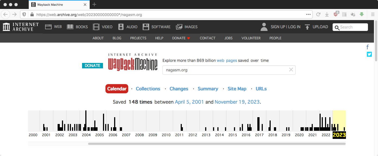Click the user account avatar icon

pos(264,27)
